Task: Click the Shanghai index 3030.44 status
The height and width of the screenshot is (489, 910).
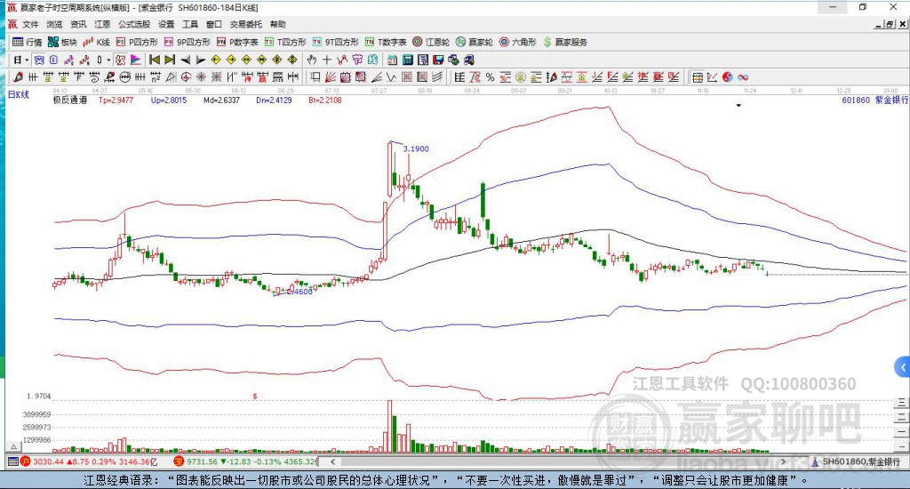Action: [89, 461]
